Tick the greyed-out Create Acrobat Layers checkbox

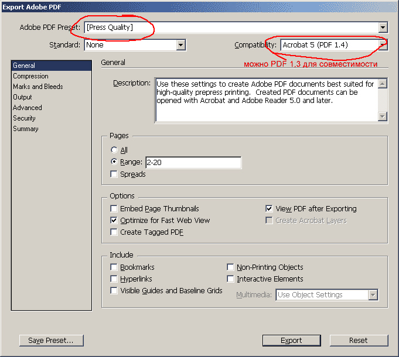pos(269,220)
